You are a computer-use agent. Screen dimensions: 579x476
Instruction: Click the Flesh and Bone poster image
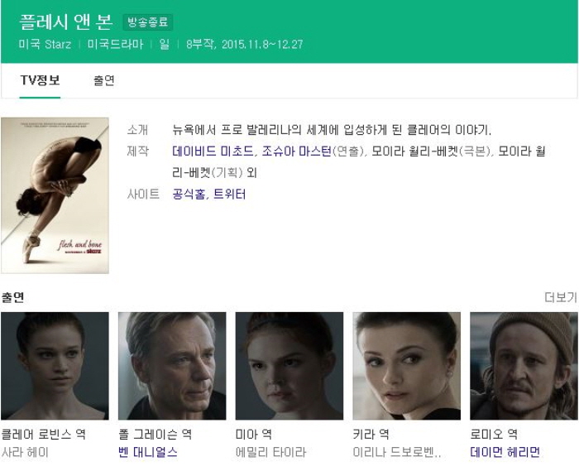(55, 195)
